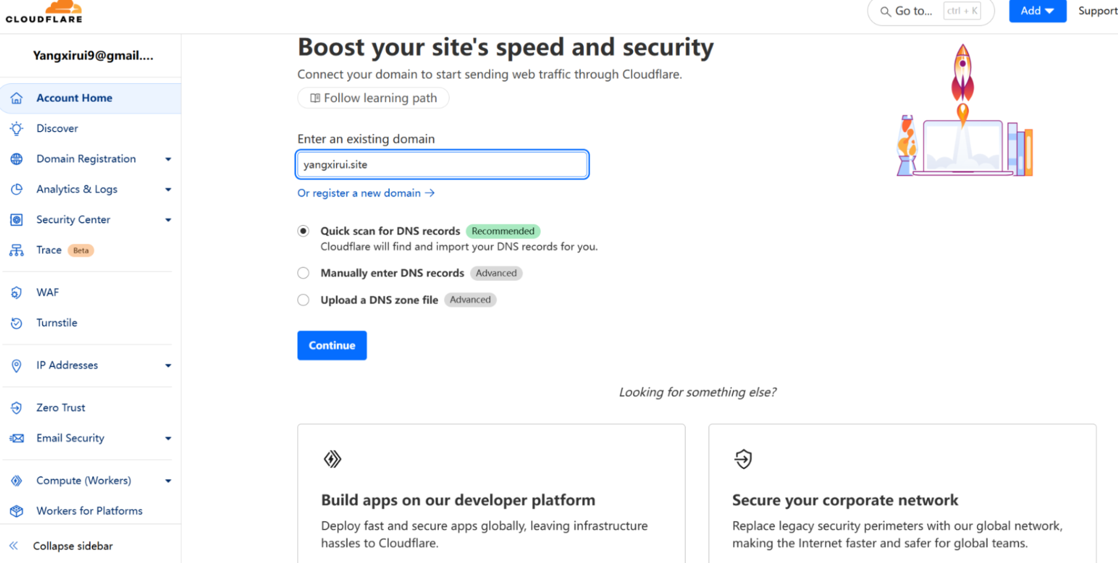Viewport: 1118px width, 563px height.
Task: Expand Domain Registration submenu arrow
Action: pyautogui.click(x=168, y=159)
